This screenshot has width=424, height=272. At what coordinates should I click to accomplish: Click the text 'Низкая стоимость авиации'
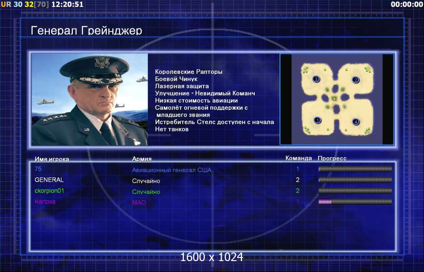(196, 101)
